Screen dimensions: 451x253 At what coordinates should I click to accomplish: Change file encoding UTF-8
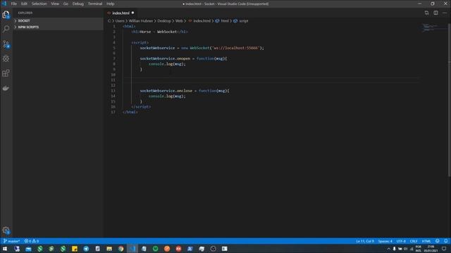401,241
